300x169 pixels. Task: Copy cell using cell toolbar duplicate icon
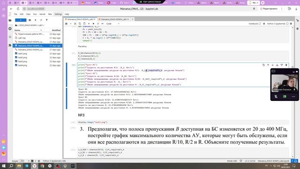pos(263,65)
